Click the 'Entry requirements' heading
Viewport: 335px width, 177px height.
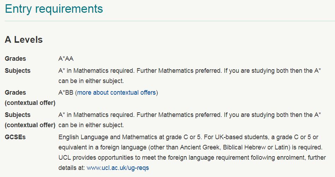click(54, 9)
